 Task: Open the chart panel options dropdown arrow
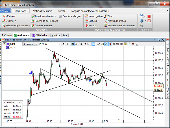click(155, 40)
